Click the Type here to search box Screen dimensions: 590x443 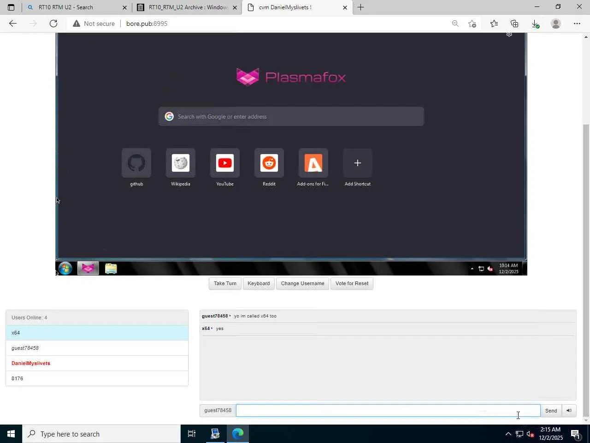click(101, 434)
